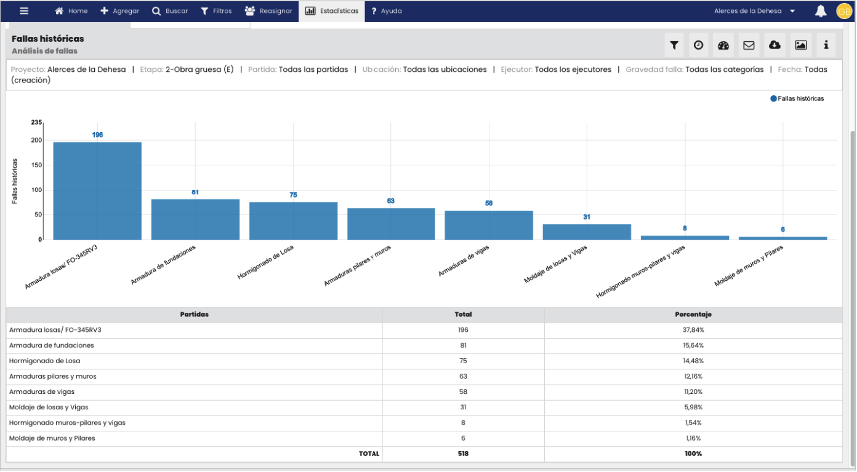The image size is (857, 472).
Task: Click the filter funnel icon in report toolbar
Action: click(674, 45)
